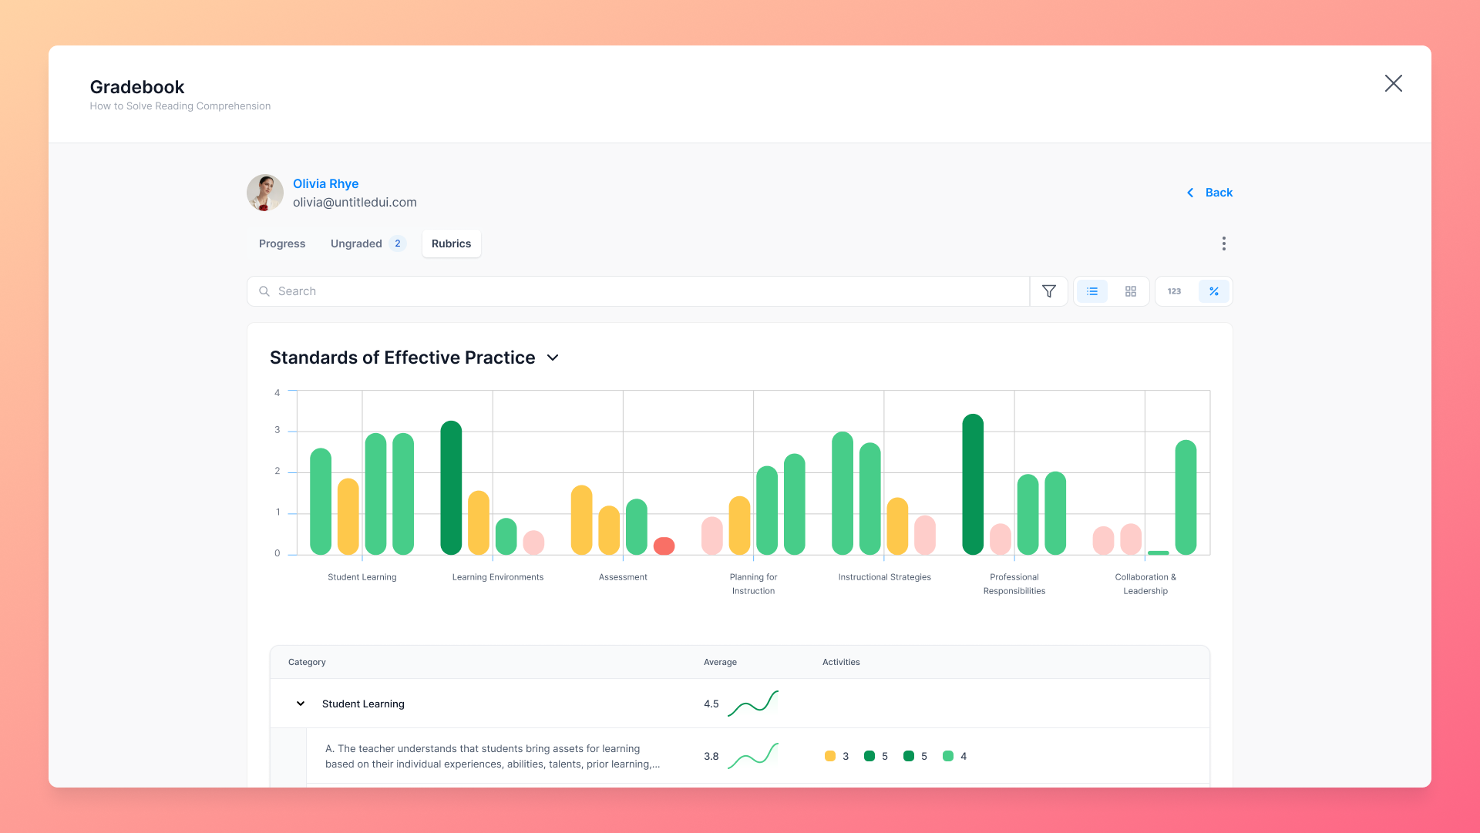The height and width of the screenshot is (833, 1480).
Task: Click the Standards of Effective Practice heading
Action: coord(402,358)
